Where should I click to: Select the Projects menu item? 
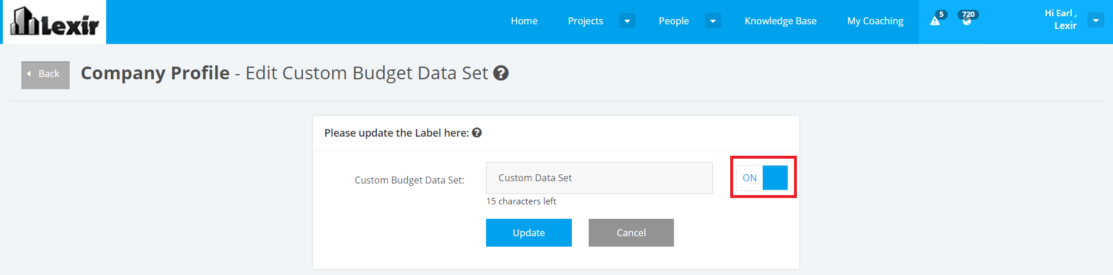pyautogui.click(x=585, y=21)
